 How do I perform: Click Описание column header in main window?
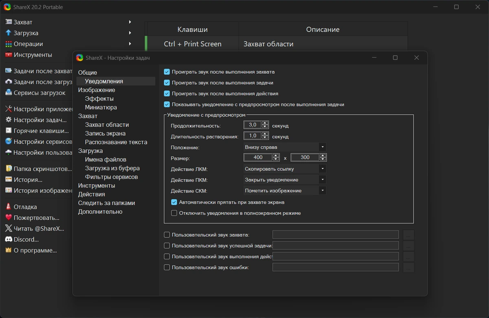323,29
